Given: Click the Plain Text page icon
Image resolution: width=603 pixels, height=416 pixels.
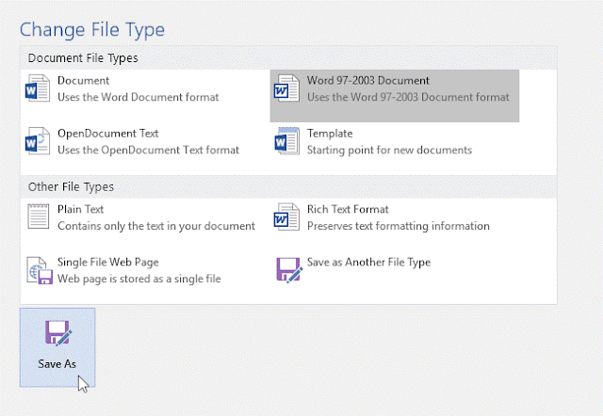Looking at the screenshot, I should 38,216.
